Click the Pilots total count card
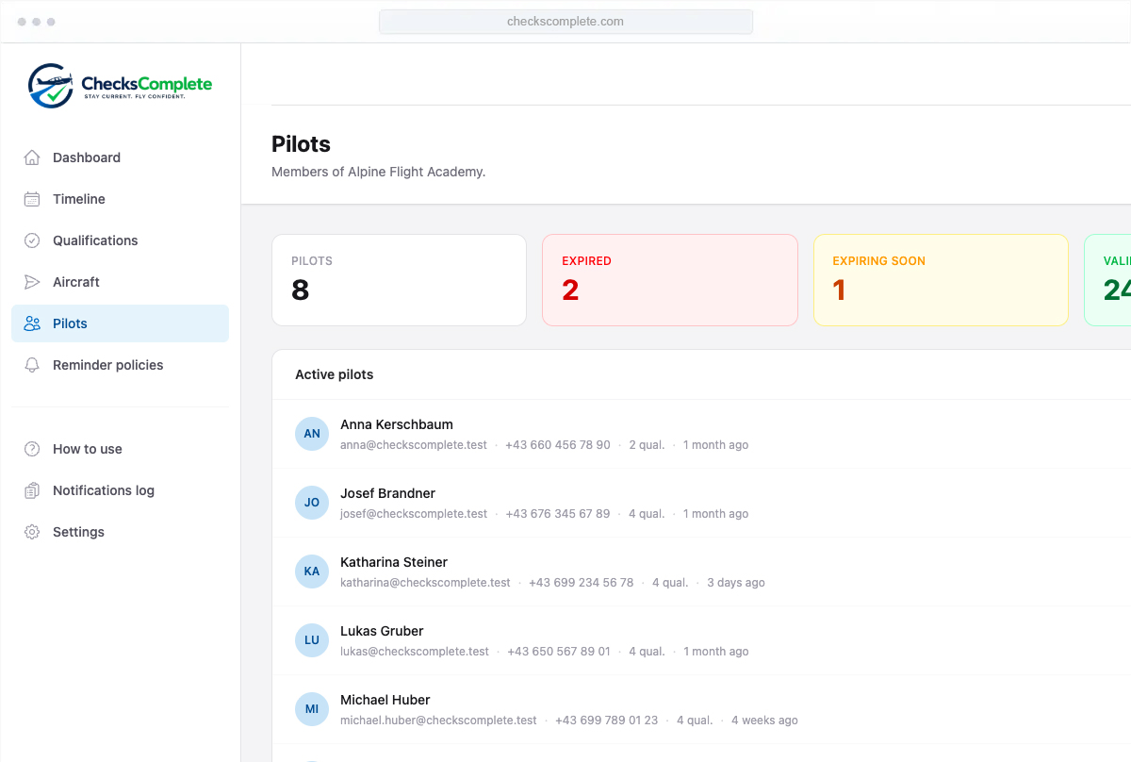 (399, 280)
